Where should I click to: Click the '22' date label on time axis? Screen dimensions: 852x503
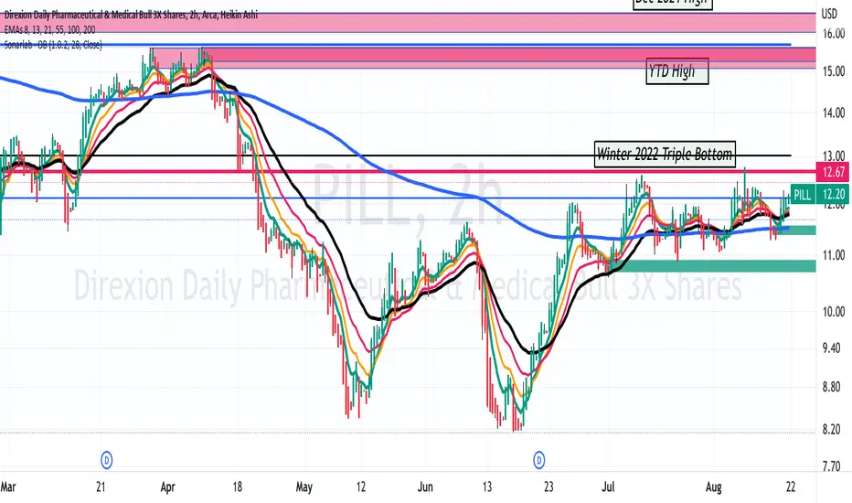click(791, 487)
